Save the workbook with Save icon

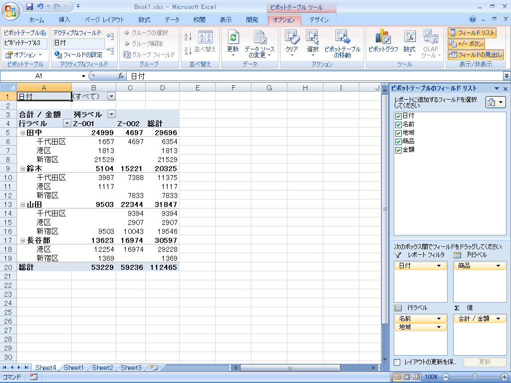[x=29, y=6]
